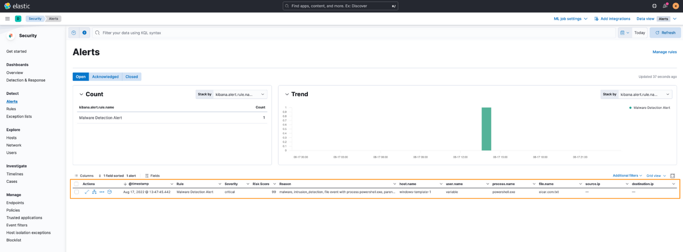Click the Refresh button
Screen dimensions: 683x252
(665, 33)
